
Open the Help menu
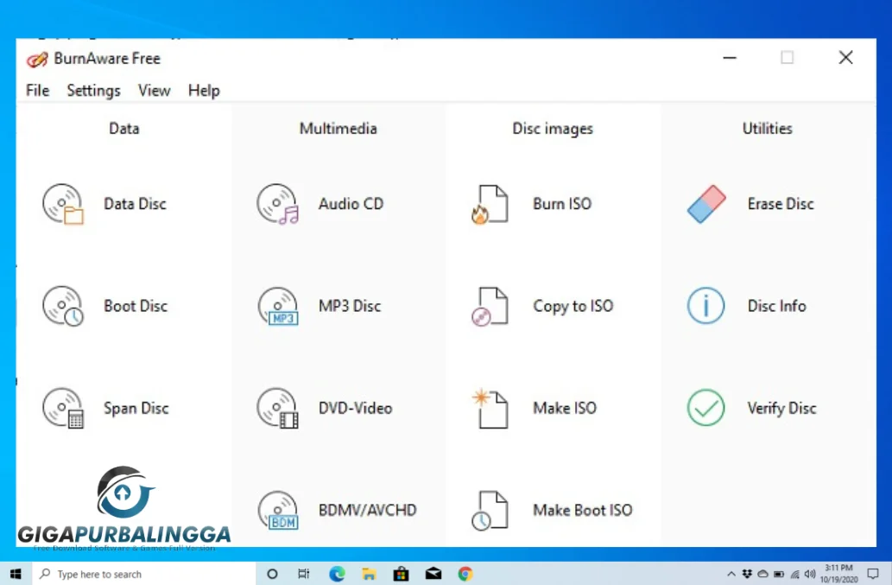pyautogui.click(x=204, y=90)
